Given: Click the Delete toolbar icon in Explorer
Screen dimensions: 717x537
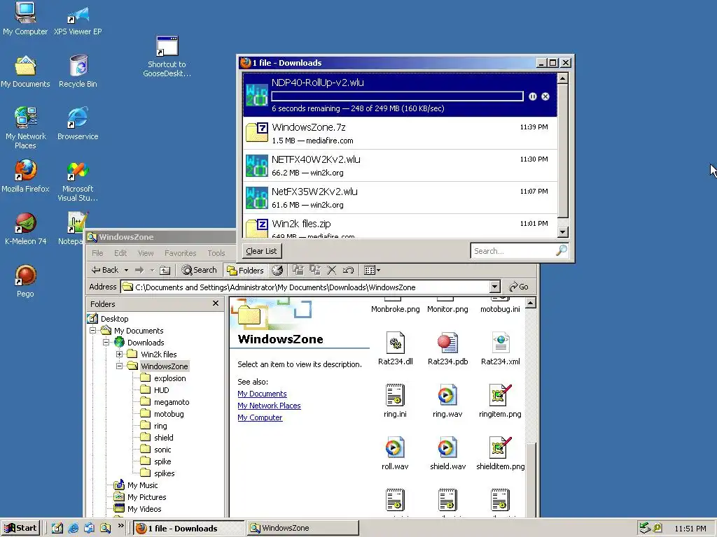Looking at the screenshot, I should click(x=331, y=271).
